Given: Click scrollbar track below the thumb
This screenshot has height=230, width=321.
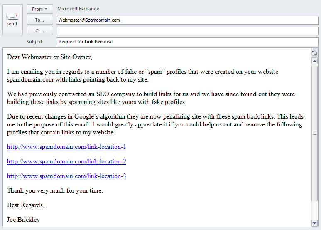Looking at the screenshot, I should [314, 210].
